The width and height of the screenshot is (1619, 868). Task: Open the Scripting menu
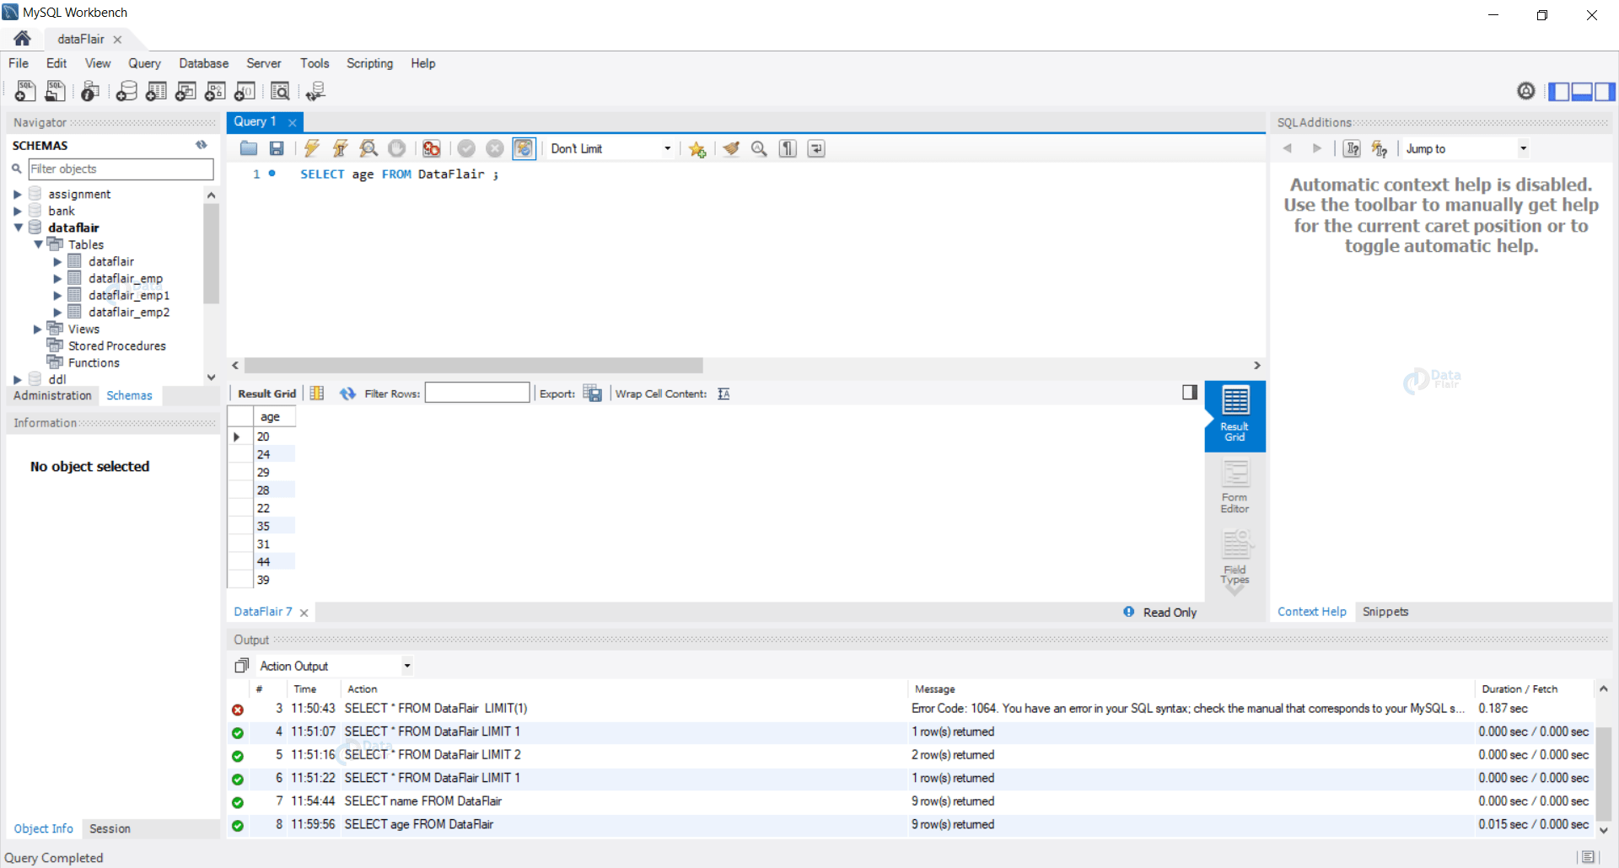pos(369,63)
